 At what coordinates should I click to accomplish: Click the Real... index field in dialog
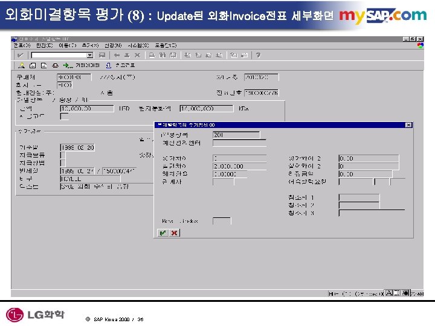click(x=222, y=221)
